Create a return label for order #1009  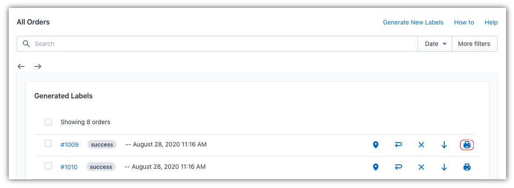click(x=398, y=145)
